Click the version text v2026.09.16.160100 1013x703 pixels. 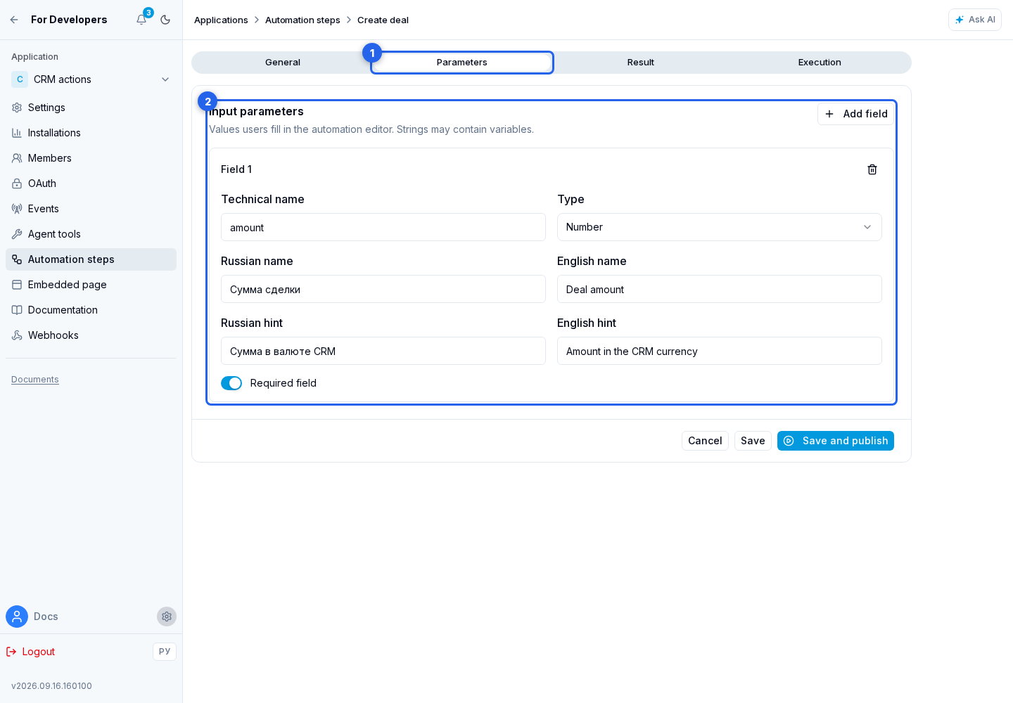point(51,686)
